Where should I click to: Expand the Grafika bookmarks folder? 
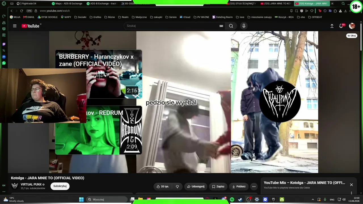click(x=95, y=17)
